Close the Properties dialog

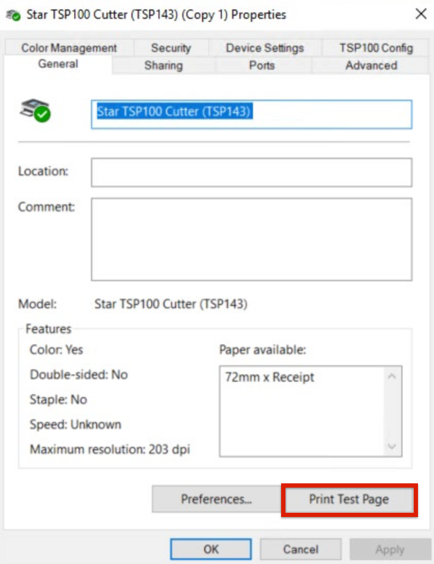[x=421, y=14]
